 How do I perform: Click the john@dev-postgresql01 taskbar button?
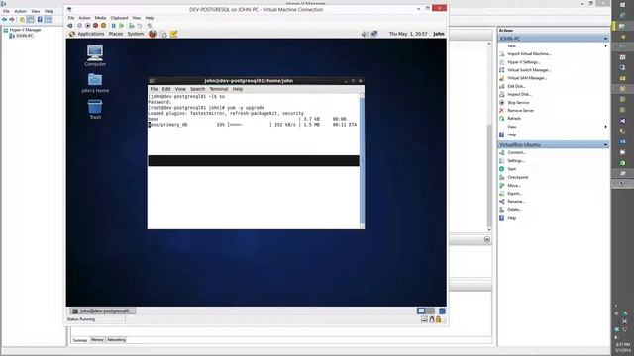103,311
